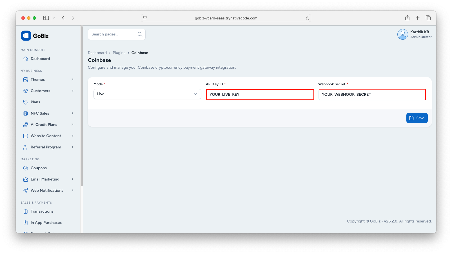Expand the Themes submenu chevron

72,79
